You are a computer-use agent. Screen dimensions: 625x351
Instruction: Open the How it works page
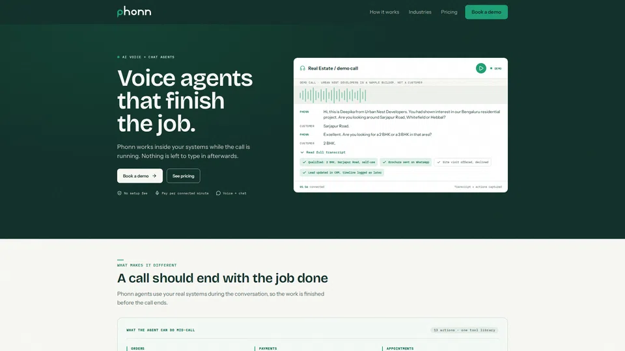click(384, 12)
